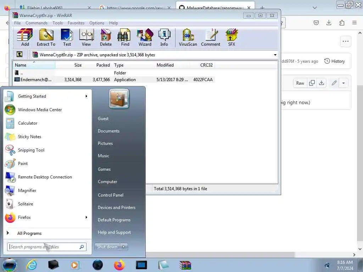Click the search magnifier in Start menu
Screen dimensions: 363x272
point(82,247)
